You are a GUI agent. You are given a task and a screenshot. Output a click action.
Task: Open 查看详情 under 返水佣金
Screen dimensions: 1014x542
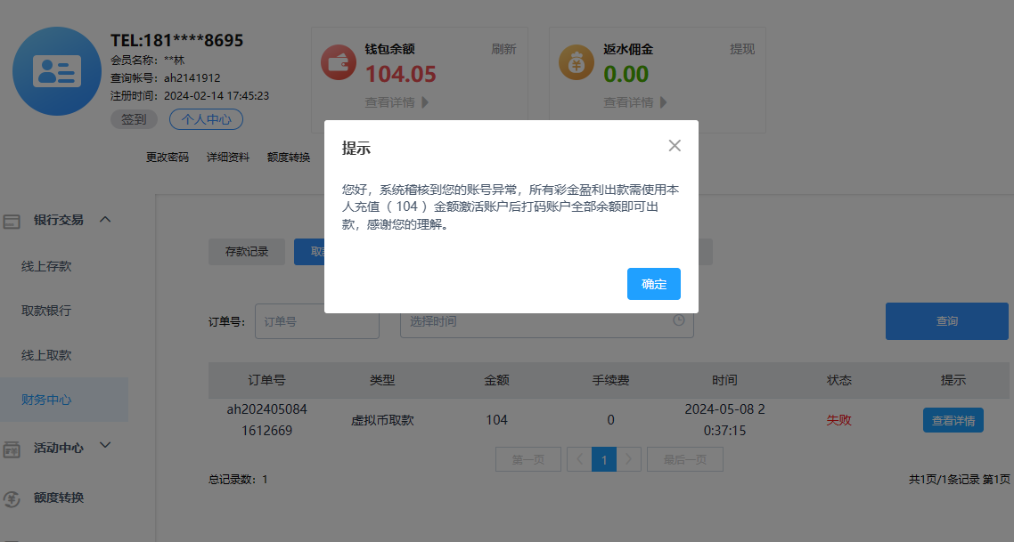click(x=634, y=102)
